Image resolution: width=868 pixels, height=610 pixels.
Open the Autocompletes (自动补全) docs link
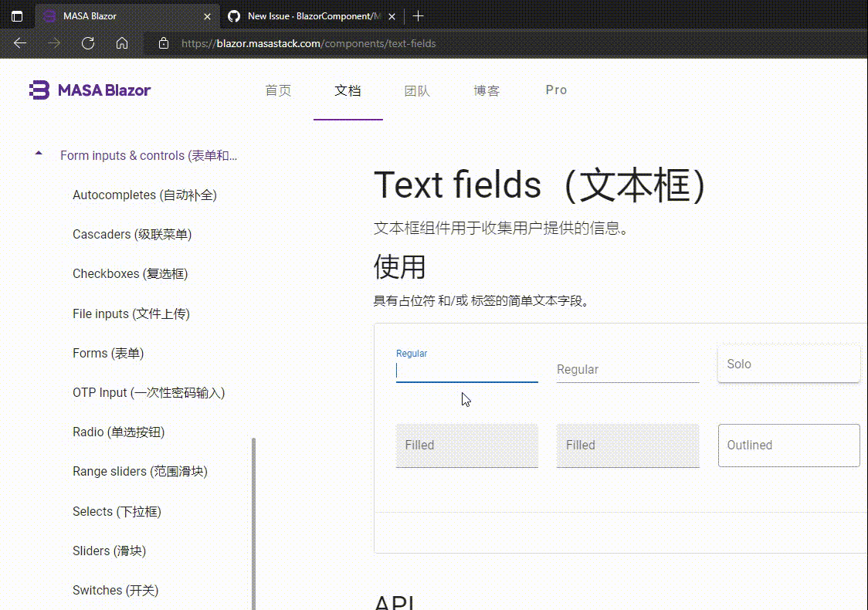click(x=144, y=195)
